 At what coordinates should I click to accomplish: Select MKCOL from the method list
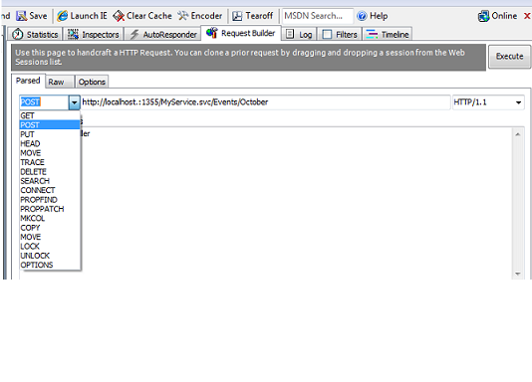coord(50,219)
